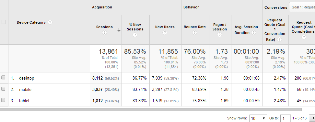Tick the tablet row checkbox
The height and width of the screenshot is (122, 315).
coord(3,100)
